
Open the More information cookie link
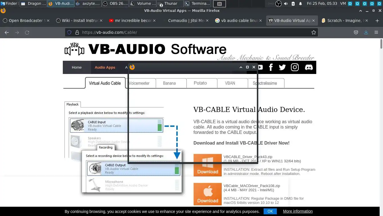point(298,211)
